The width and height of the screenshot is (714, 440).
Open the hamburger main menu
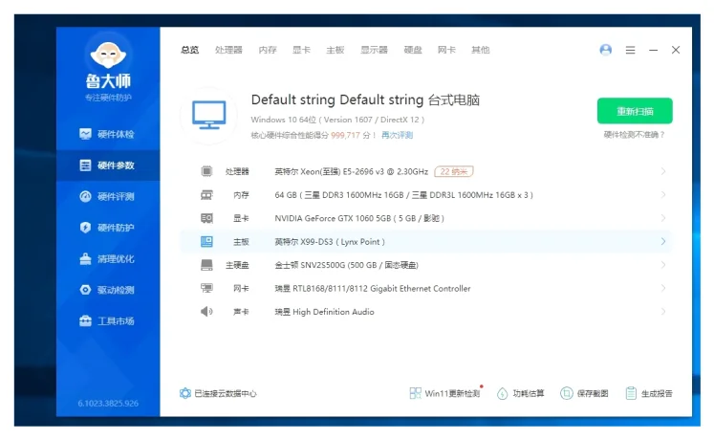coord(630,50)
